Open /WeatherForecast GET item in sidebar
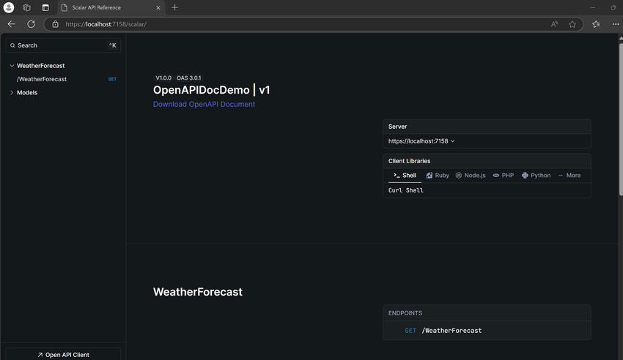Viewport: 623px width, 360px height. click(64, 79)
